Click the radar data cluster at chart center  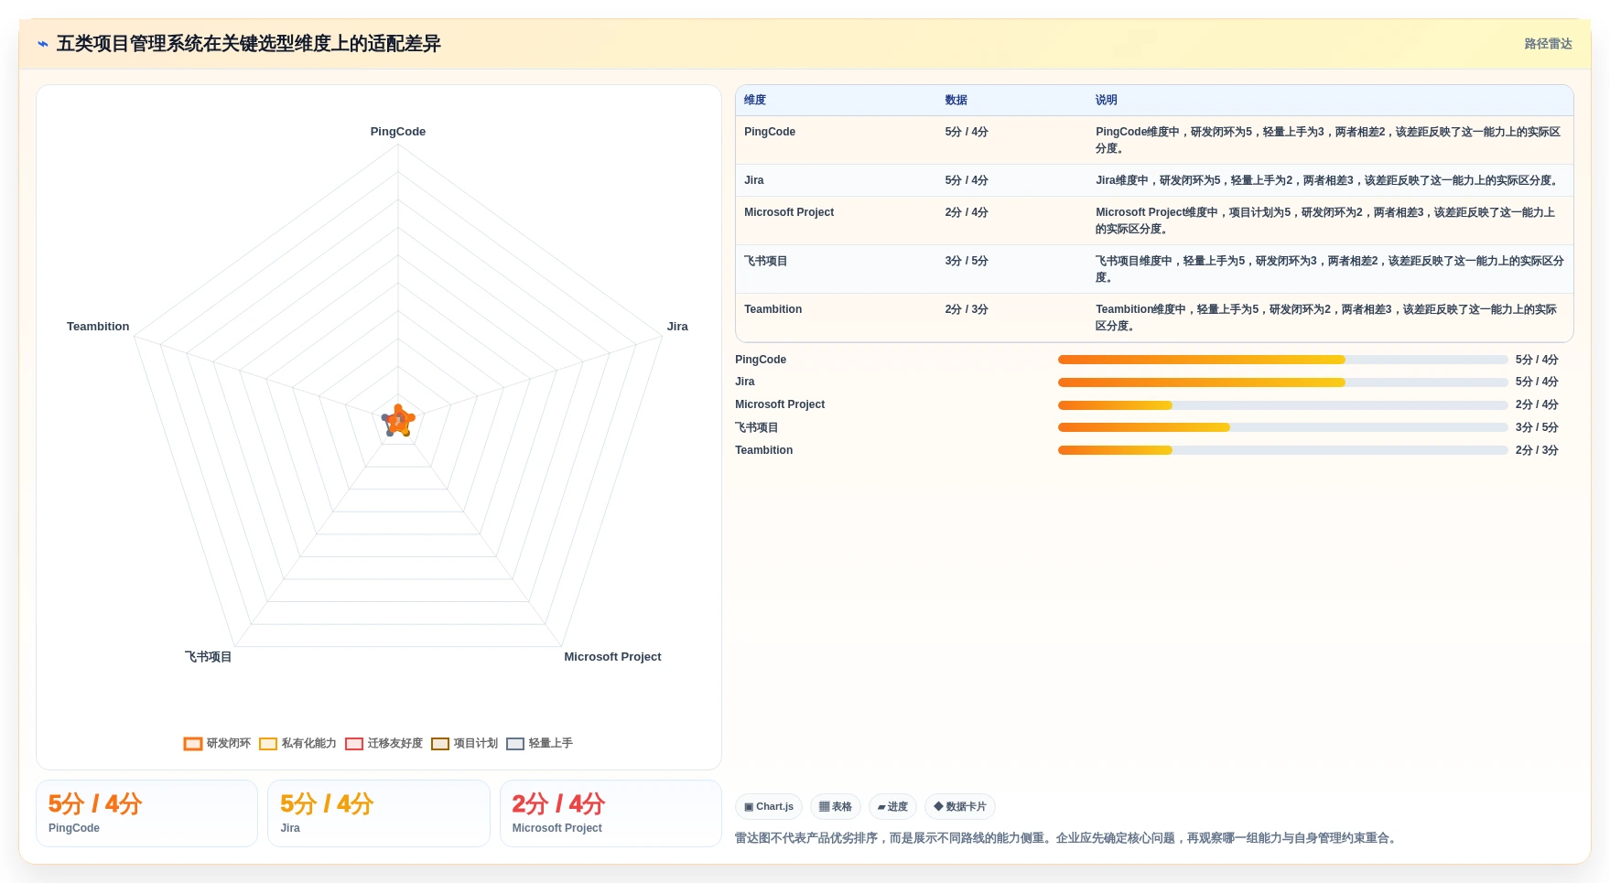pyautogui.click(x=398, y=421)
